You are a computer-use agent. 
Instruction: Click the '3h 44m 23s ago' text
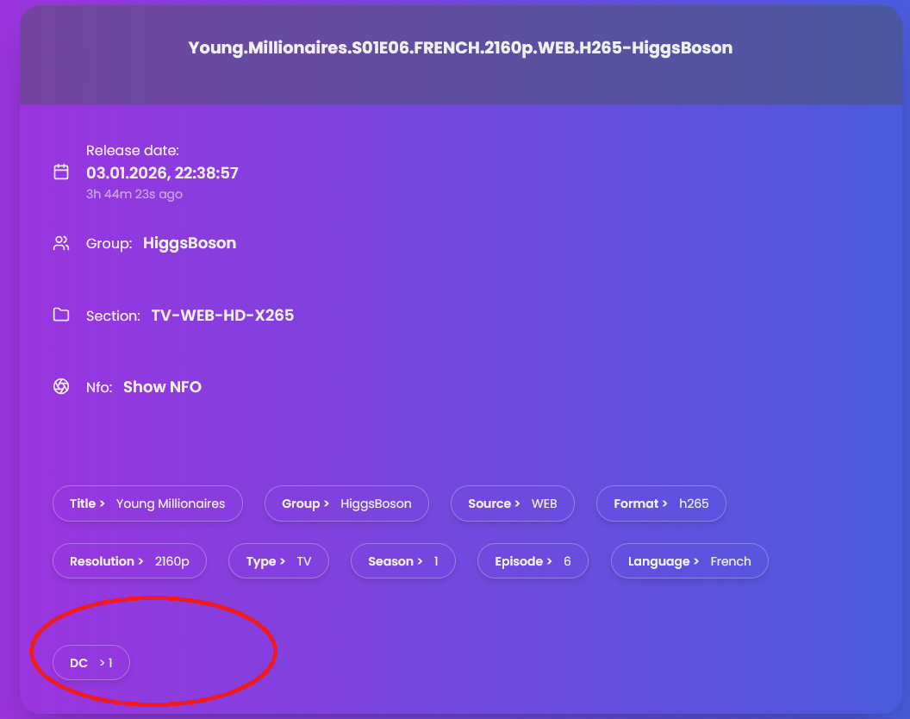[134, 194]
